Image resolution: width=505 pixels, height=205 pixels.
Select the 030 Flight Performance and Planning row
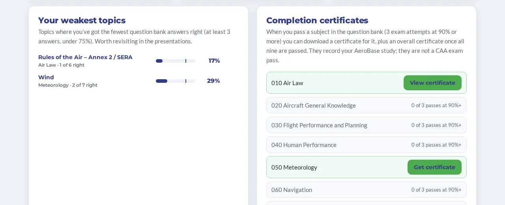click(367, 125)
